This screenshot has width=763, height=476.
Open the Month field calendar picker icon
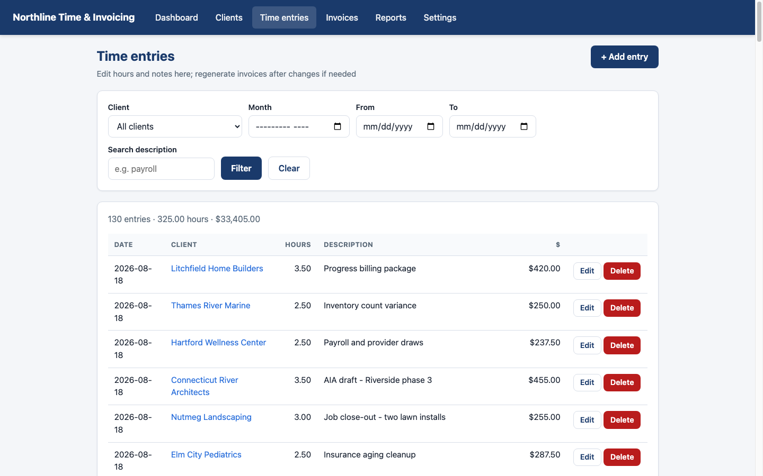[x=338, y=126]
